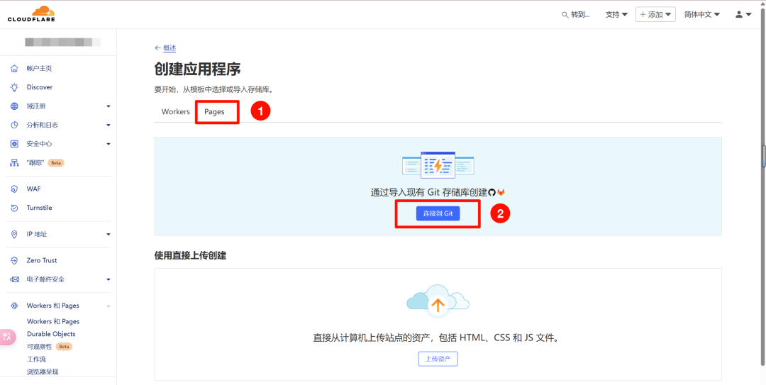Image resolution: width=766 pixels, height=385 pixels.
Task: Click the Git import illustration
Action: pyautogui.click(x=438, y=165)
